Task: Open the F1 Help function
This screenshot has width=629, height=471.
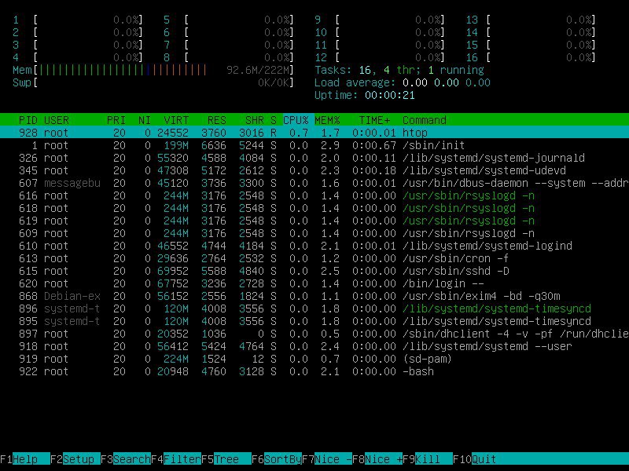Action: [x=25, y=459]
